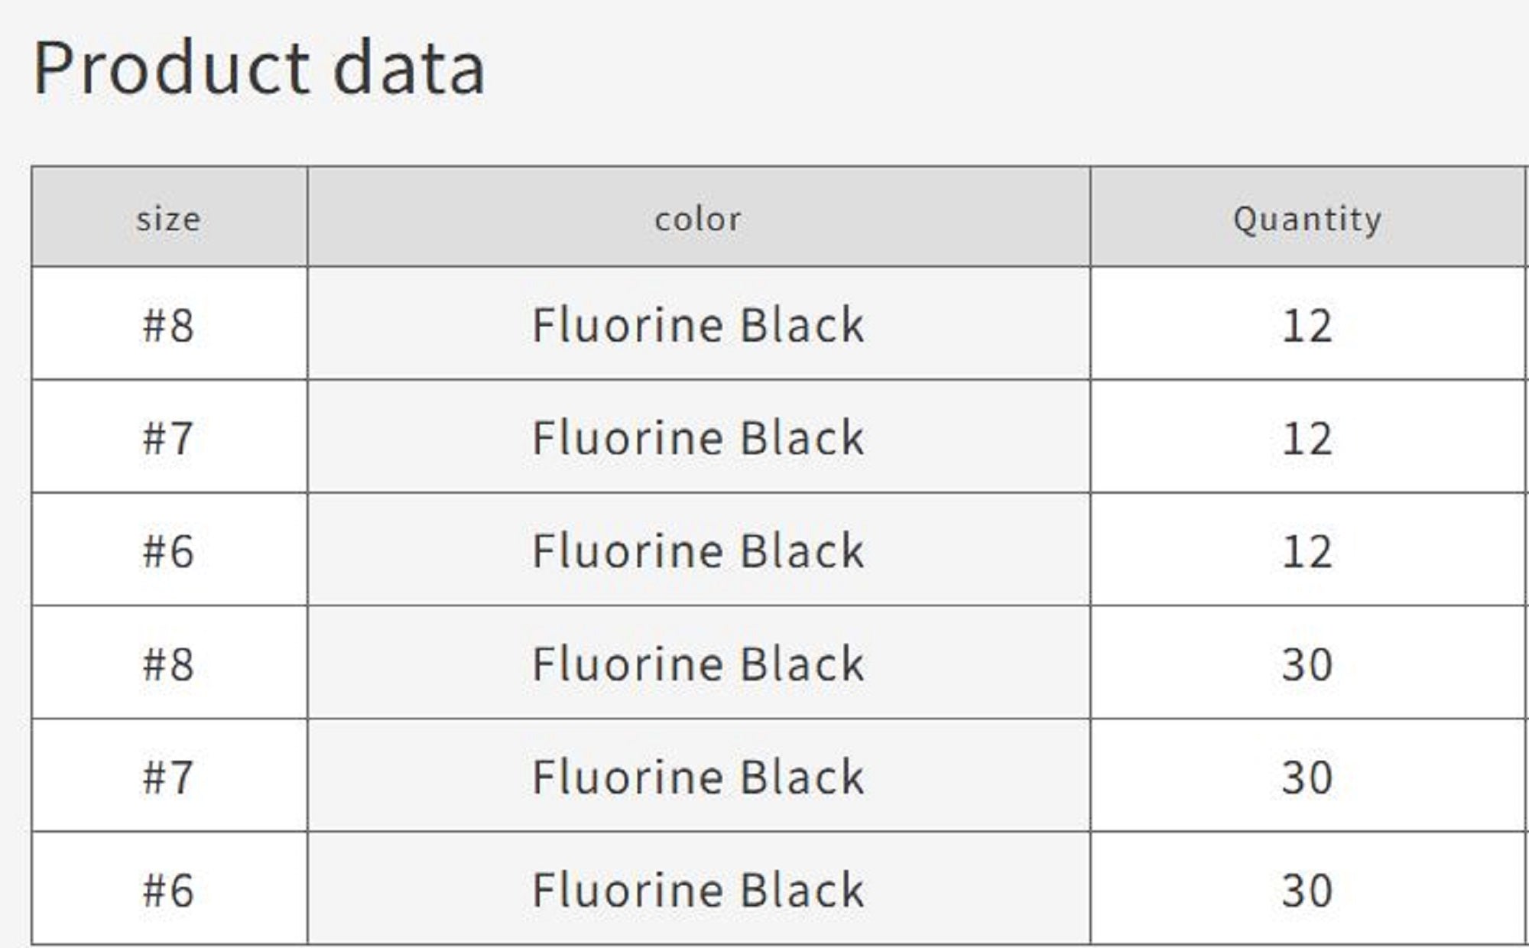Click Fluorine Black in the last row
This screenshot has height=948, width=1529.
click(698, 890)
